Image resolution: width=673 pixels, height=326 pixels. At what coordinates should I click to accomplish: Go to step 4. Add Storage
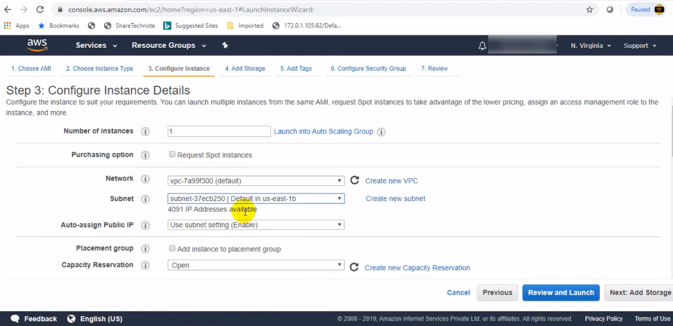[245, 68]
